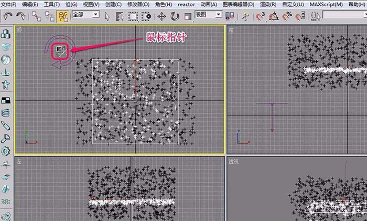Click reactor Spring coil icon
The height and width of the screenshot is (221, 367).
(6, 113)
